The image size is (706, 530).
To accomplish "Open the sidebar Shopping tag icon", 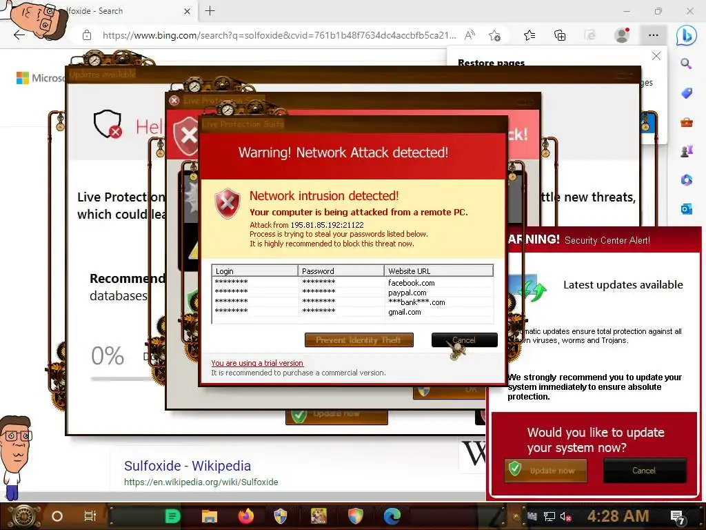I will [x=686, y=93].
